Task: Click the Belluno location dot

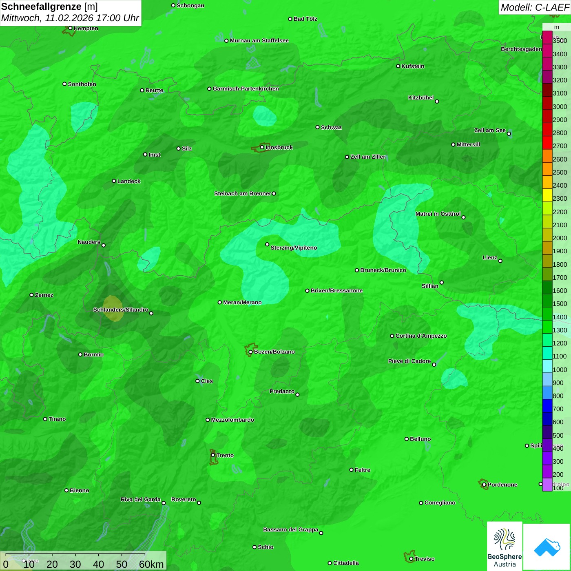Action: point(406,439)
